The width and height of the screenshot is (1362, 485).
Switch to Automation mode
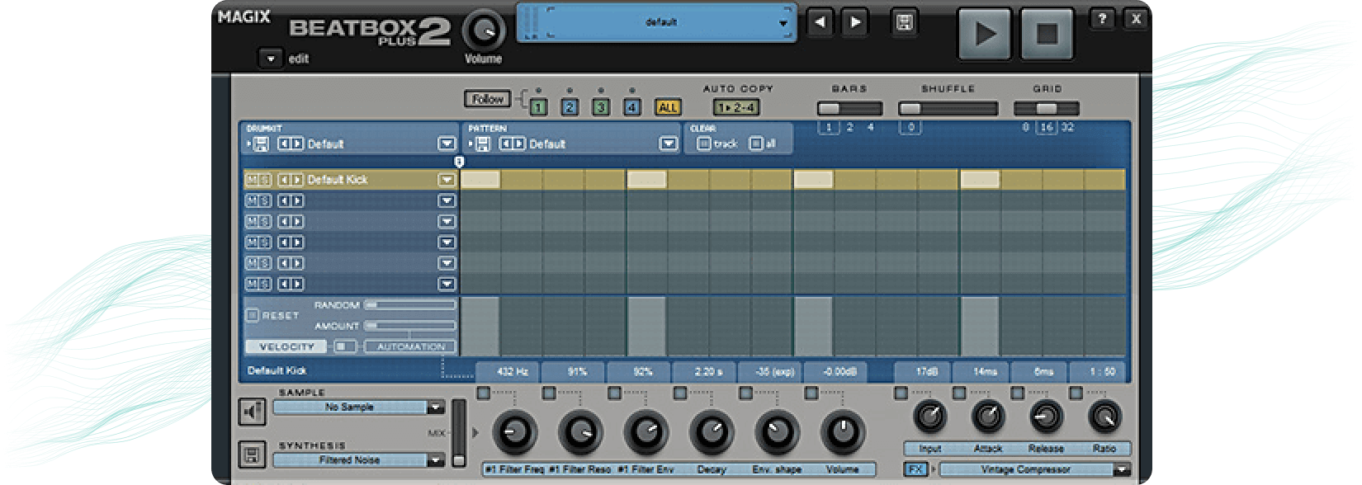(410, 346)
